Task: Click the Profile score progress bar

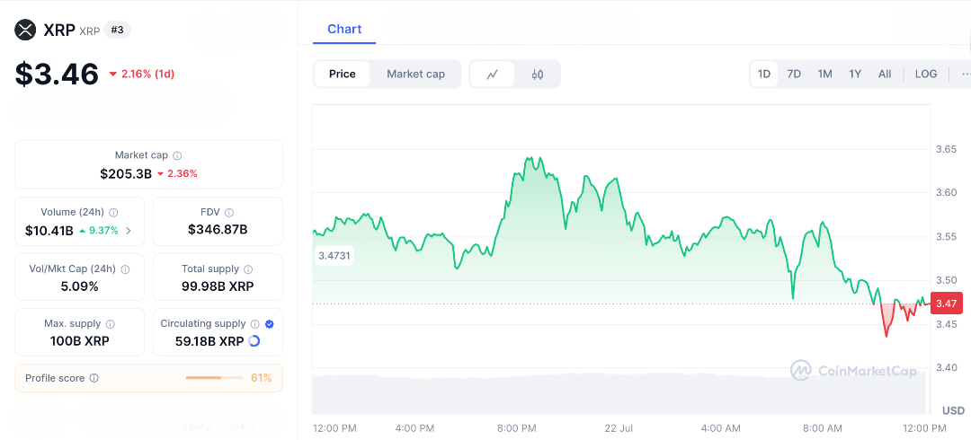Action: pos(214,378)
